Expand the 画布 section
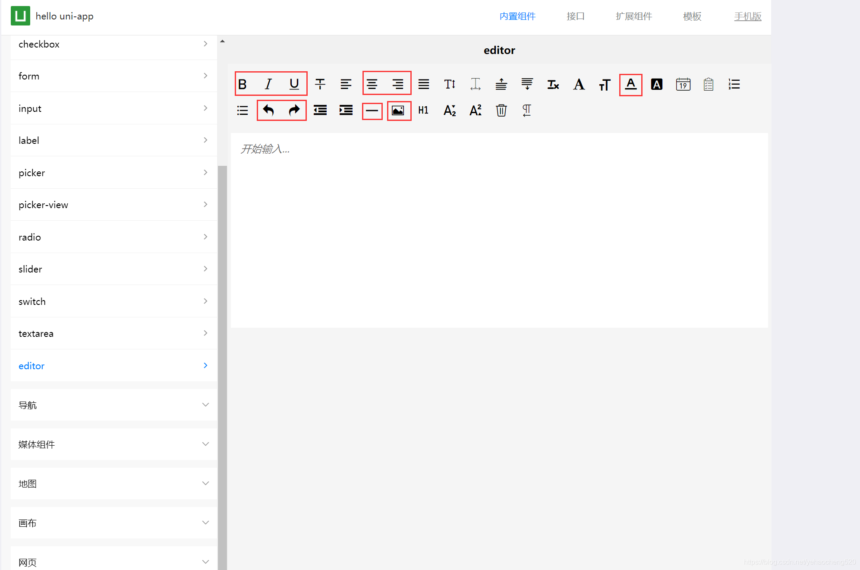 click(x=114, y=523)
